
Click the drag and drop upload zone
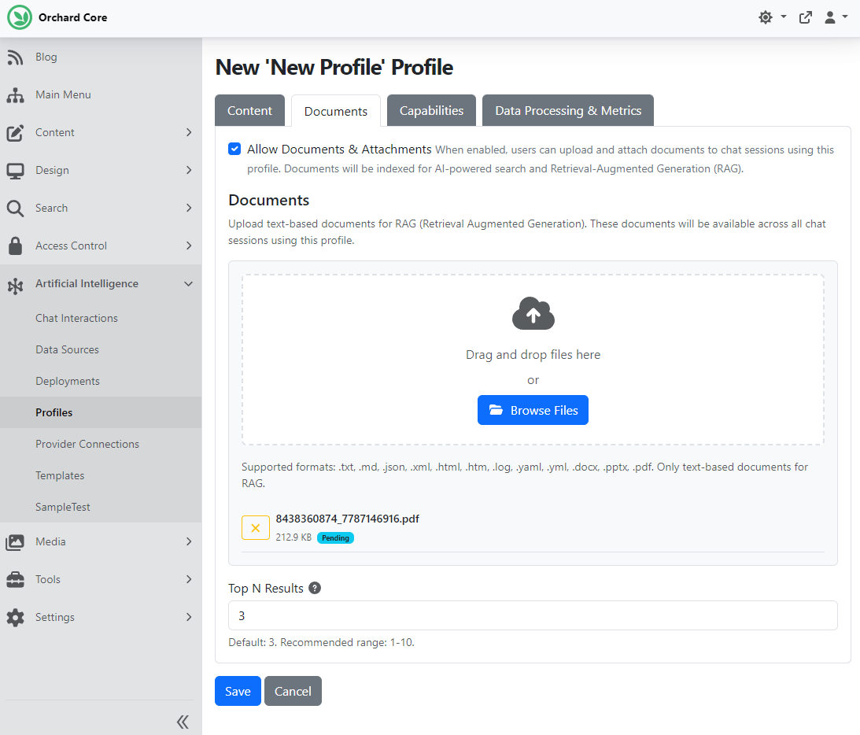point(533,360)
